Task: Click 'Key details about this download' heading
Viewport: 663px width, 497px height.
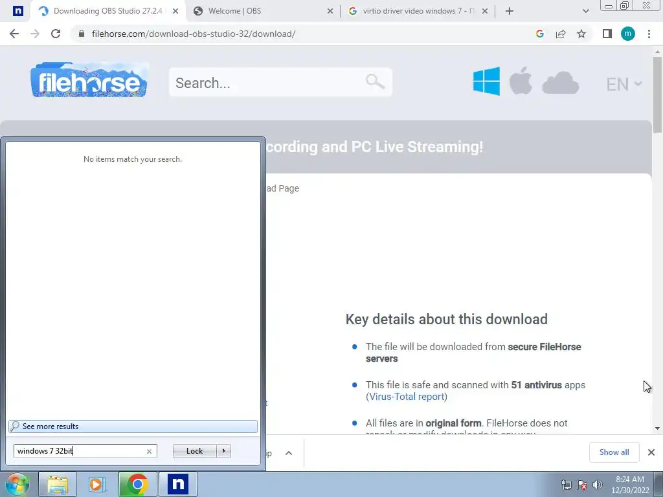Action: (447, 319)
